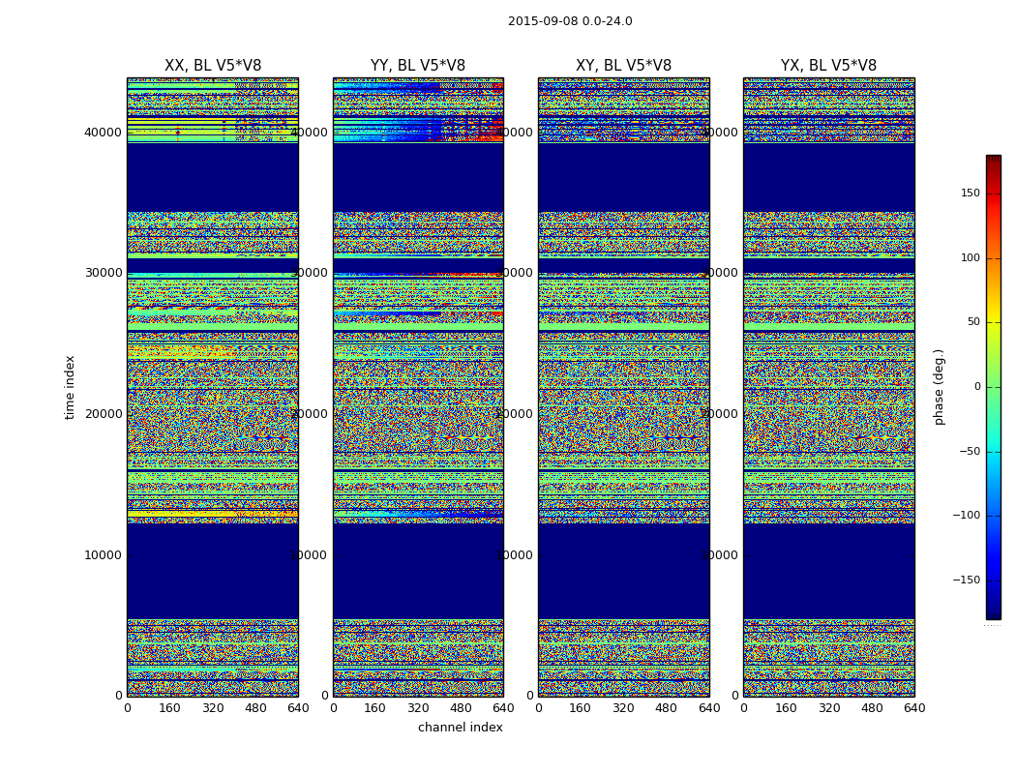Click the 10000 y-tick label of XX plot

103,555
